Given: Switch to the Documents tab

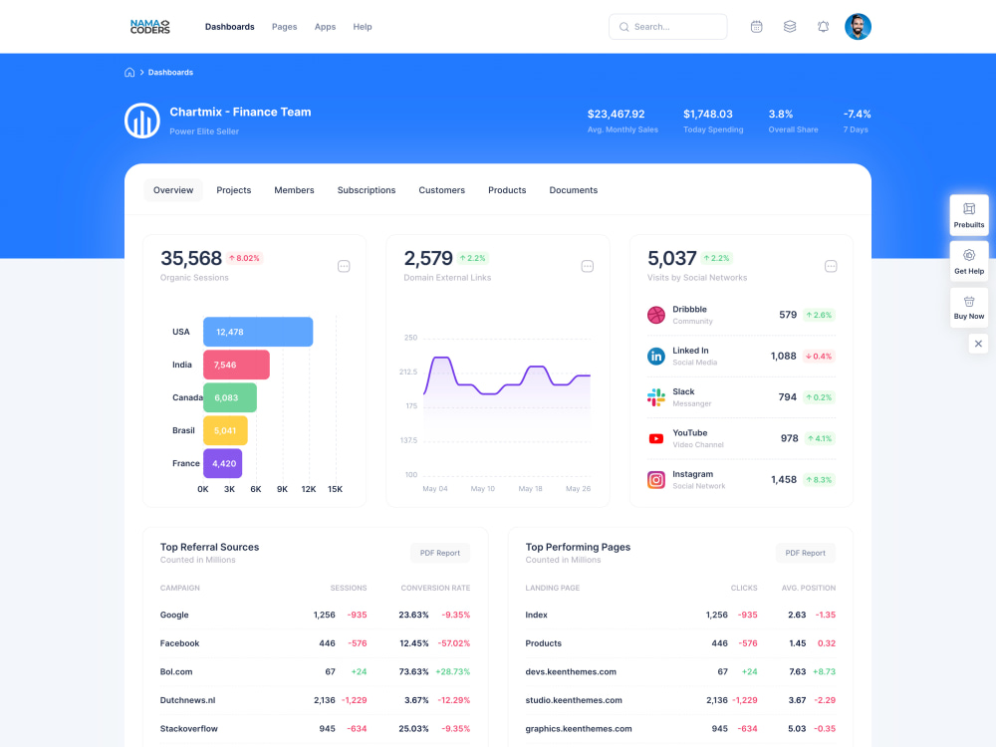Looking at the screenshot, I should [573, 190].
